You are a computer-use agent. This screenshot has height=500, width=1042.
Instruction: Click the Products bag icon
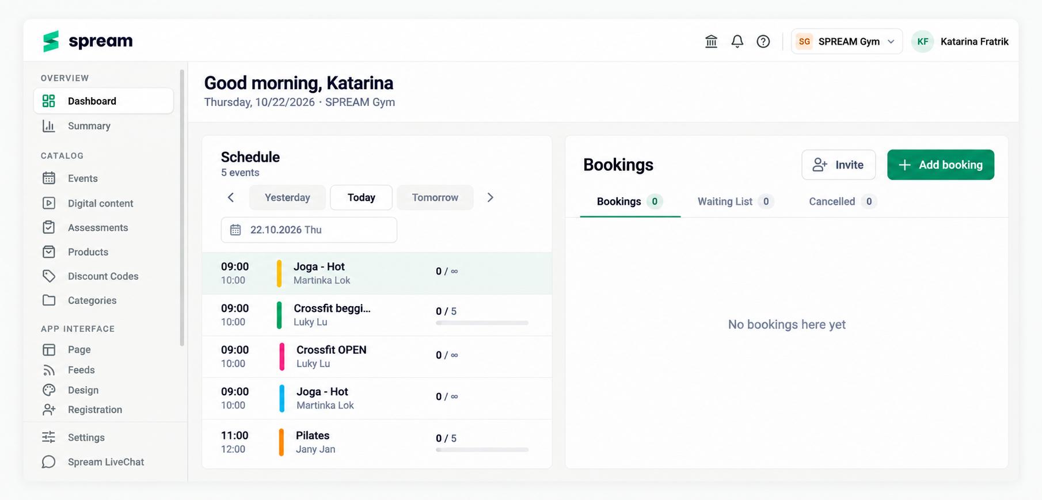pos(49,252)
